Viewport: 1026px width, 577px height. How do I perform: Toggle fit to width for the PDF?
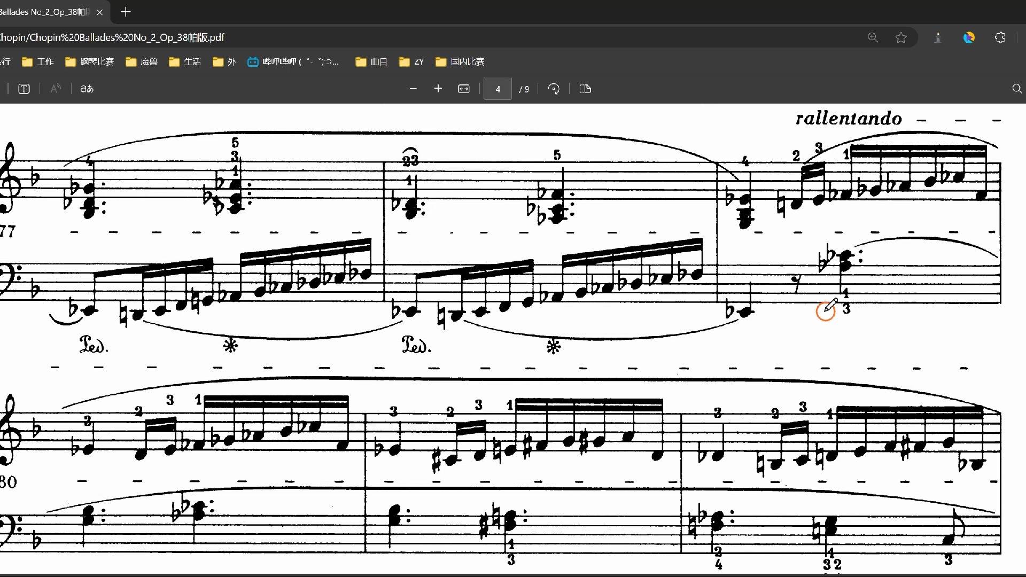pos(464,89)
